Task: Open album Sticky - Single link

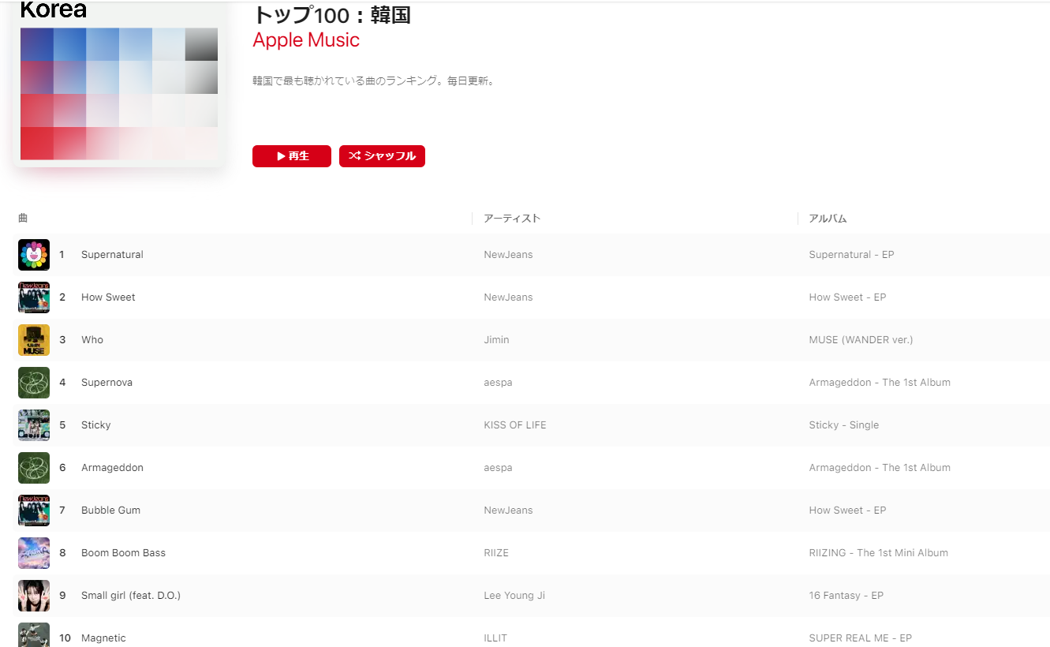Action: [x=843, y=425]
